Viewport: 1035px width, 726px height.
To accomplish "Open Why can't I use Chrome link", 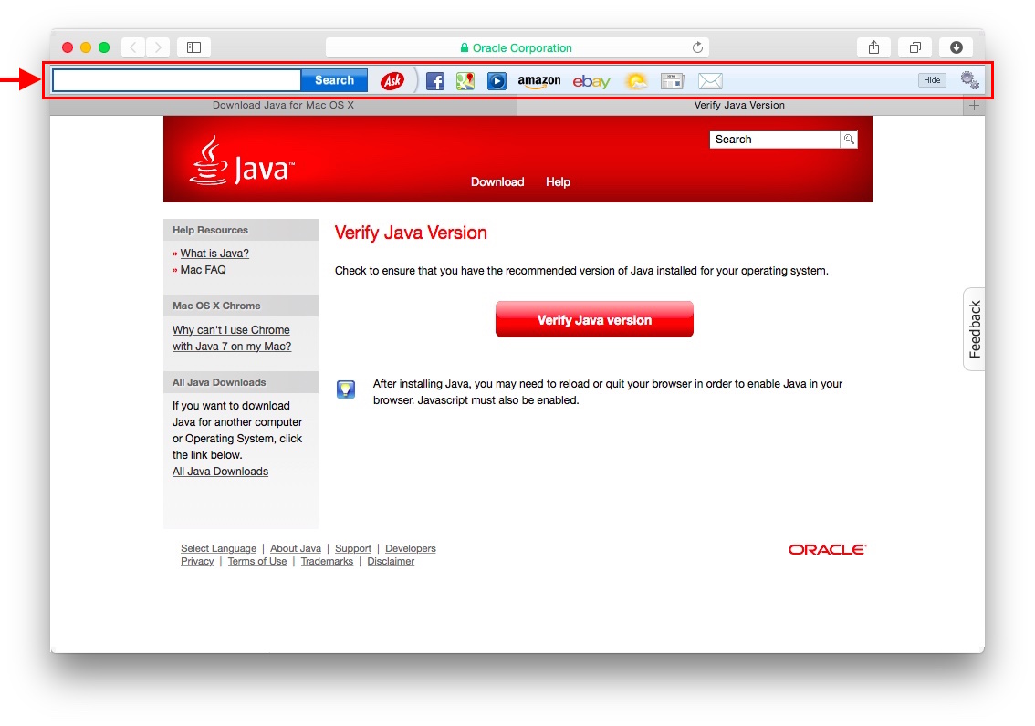I will (x=232, y=338).
